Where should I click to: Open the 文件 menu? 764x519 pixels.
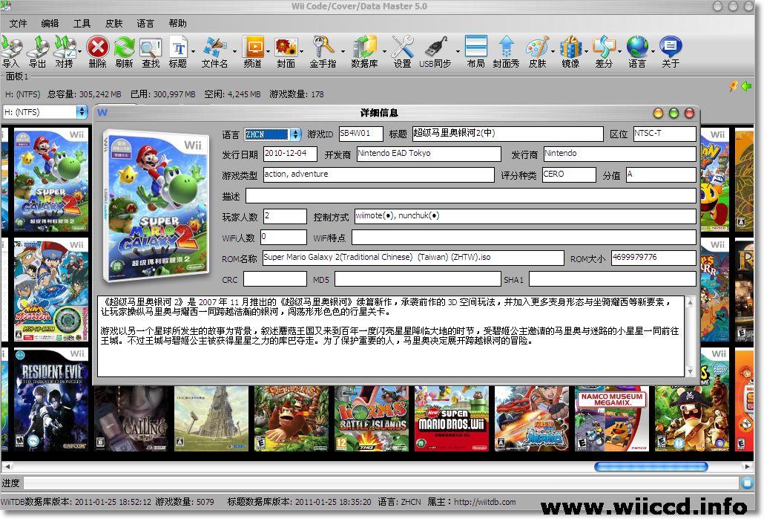(18, 24)
